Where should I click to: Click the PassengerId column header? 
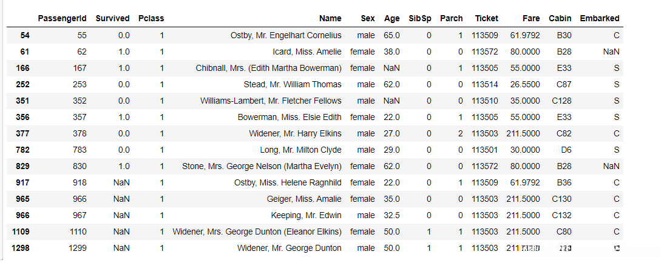(62, 19)
